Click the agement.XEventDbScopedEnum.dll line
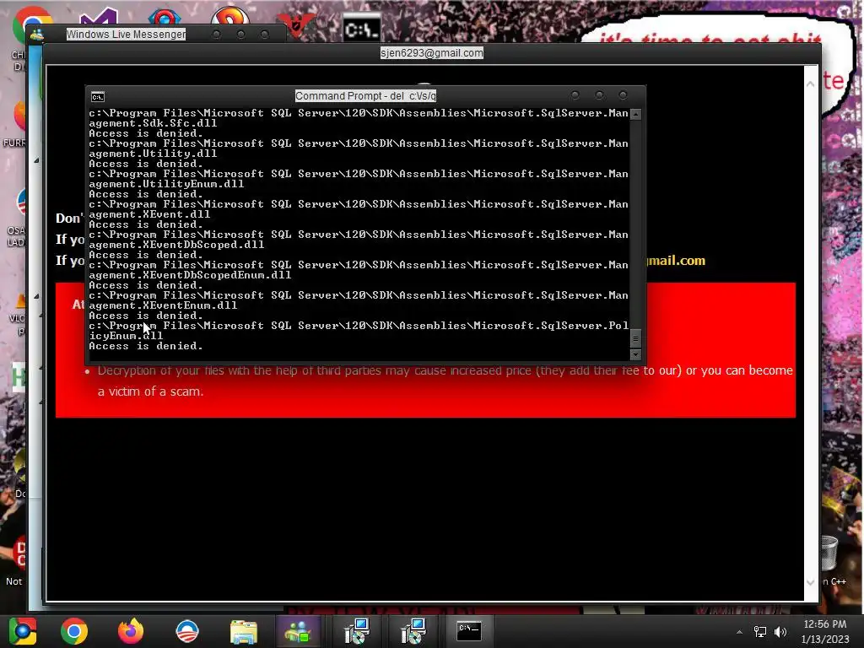This screenshot has width=864, height=648. click(x=190, y=275)
